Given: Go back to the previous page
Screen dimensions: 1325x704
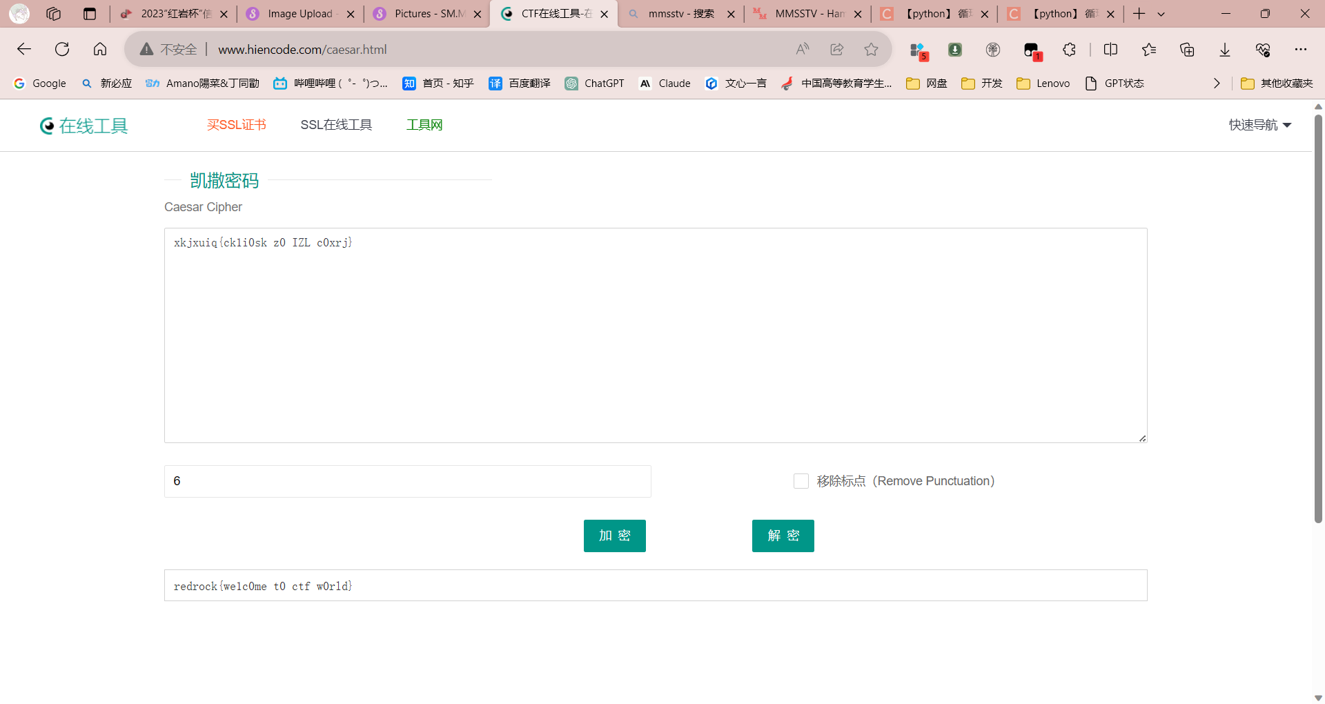Looking at the screenshot, I should point(24,49).
